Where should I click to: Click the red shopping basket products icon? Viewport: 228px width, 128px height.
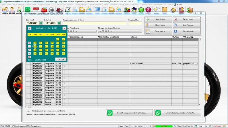(44, 10)
